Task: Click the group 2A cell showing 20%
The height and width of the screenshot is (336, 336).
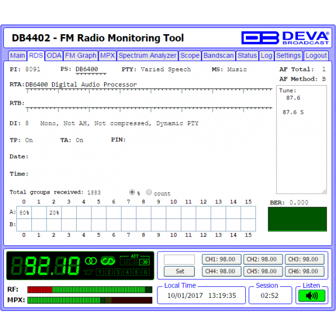Action: 54,213
